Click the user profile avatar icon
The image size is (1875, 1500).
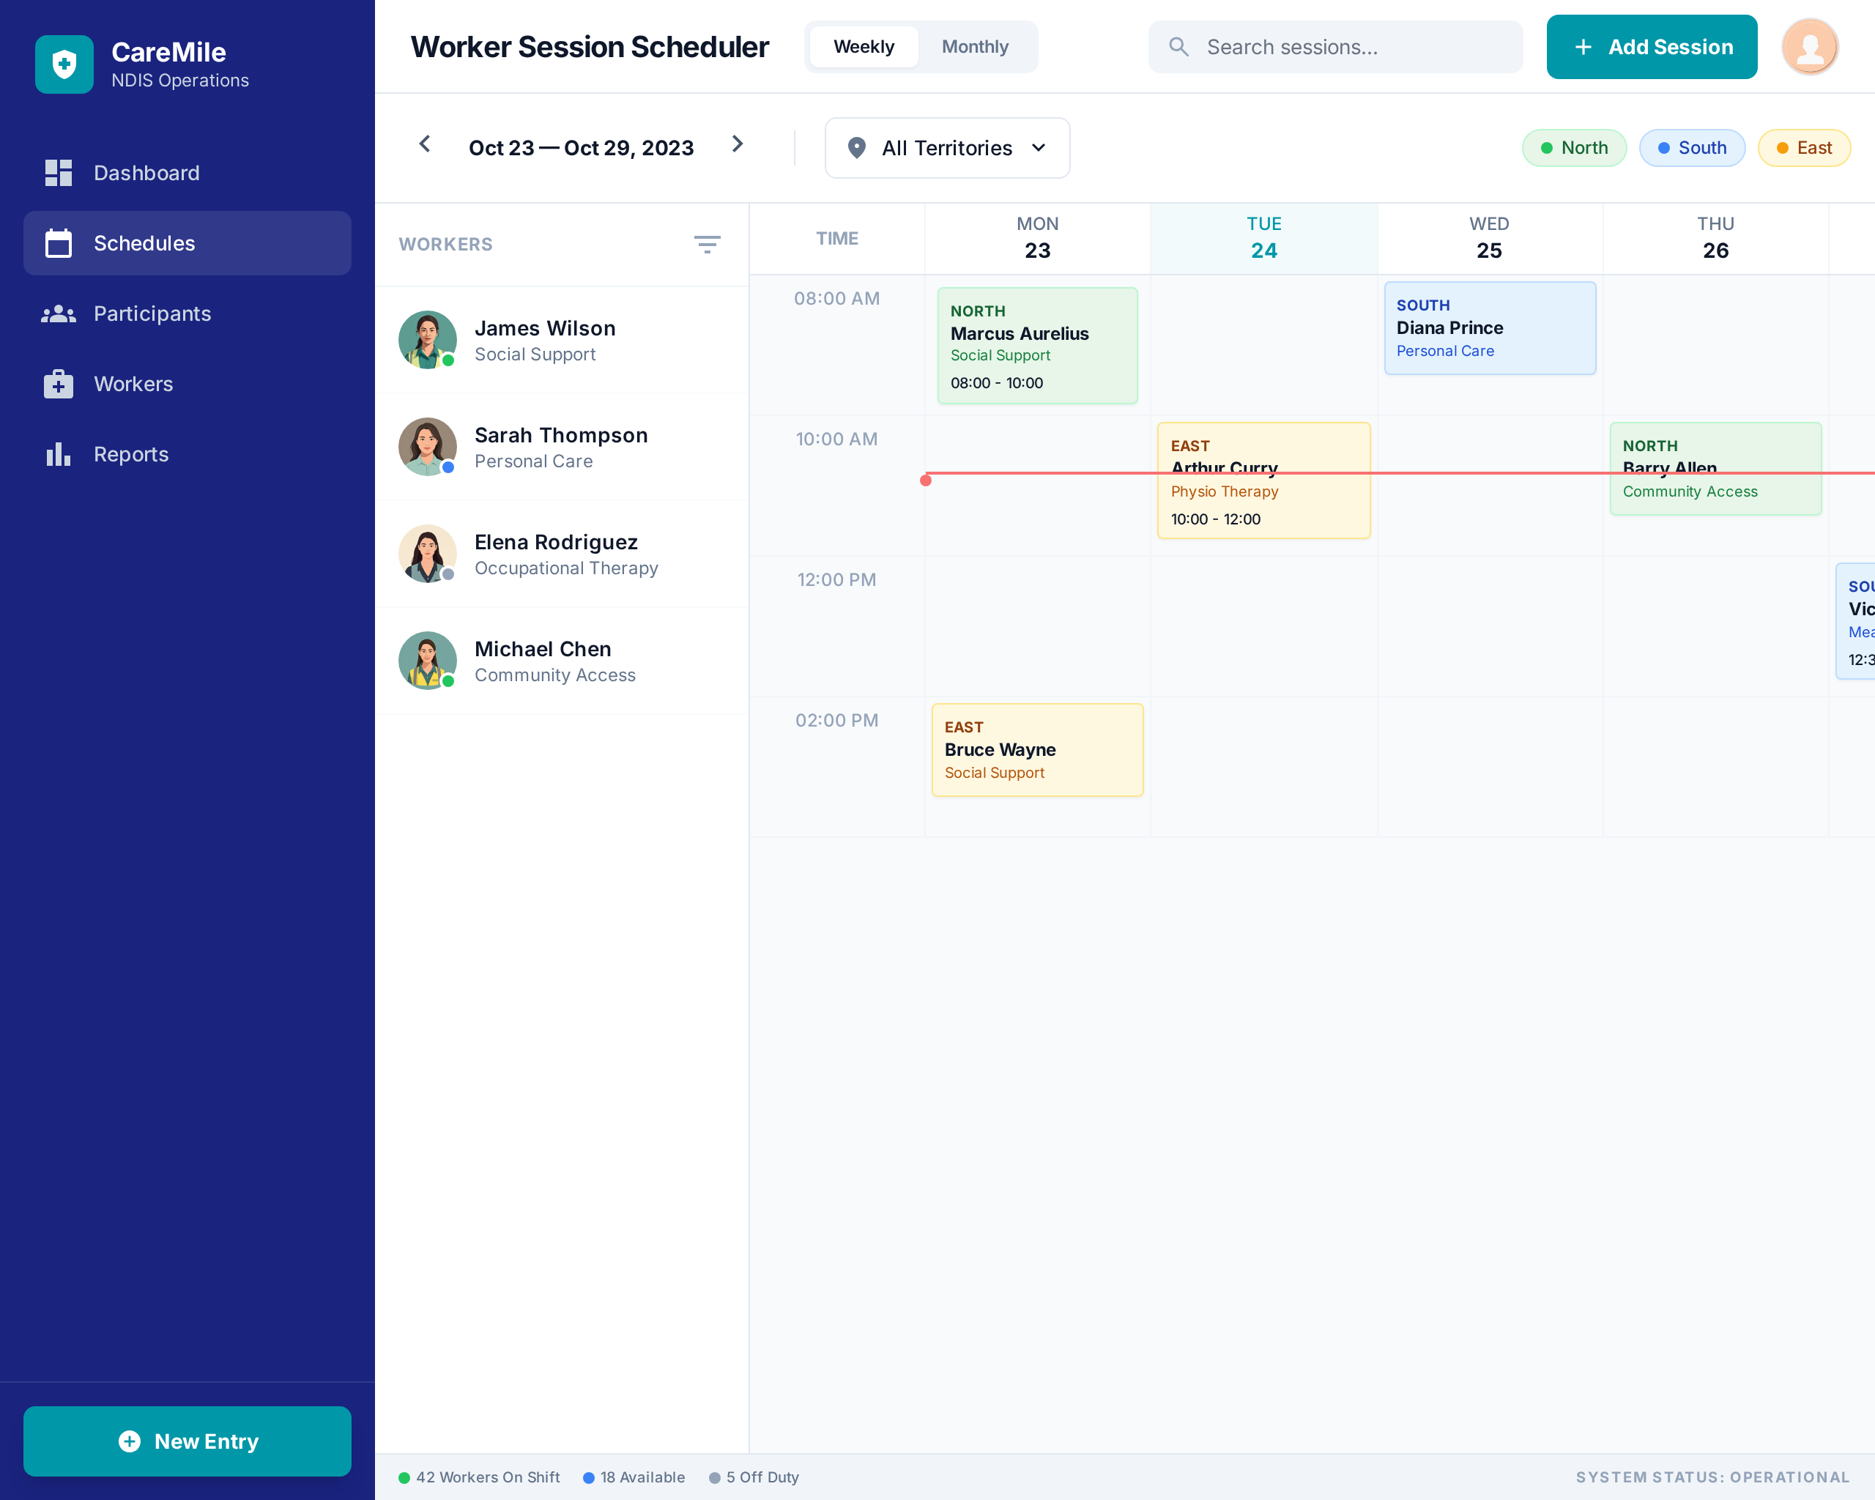1809,47
